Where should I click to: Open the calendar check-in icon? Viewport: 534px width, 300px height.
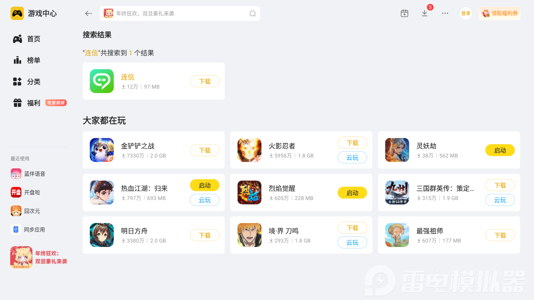click(404, 13)
